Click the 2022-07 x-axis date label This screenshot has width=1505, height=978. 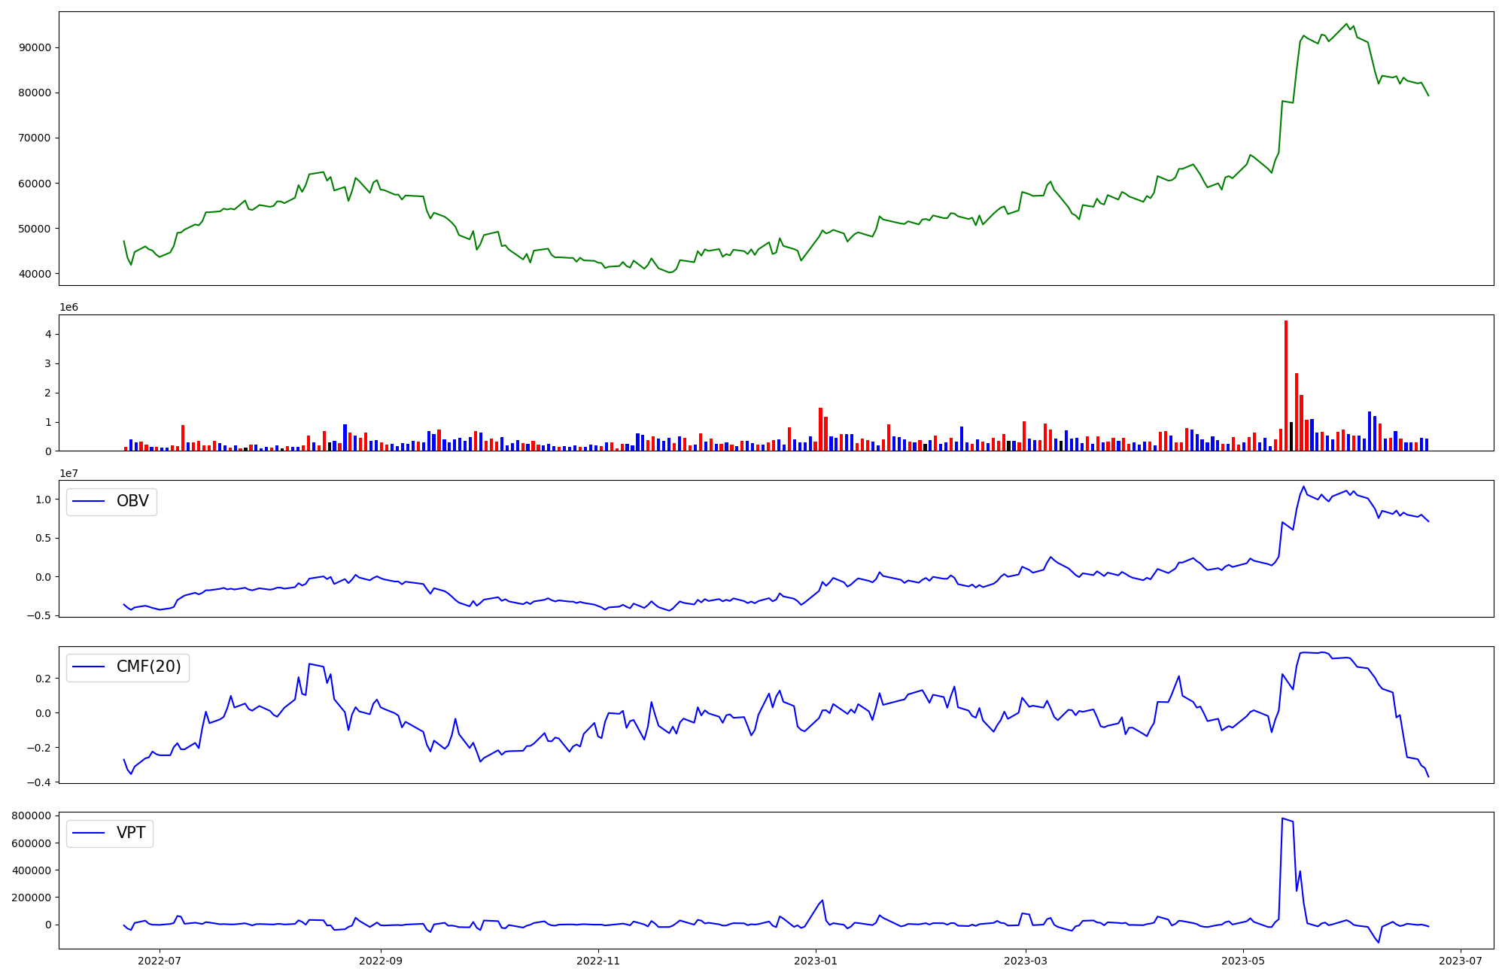160,961
